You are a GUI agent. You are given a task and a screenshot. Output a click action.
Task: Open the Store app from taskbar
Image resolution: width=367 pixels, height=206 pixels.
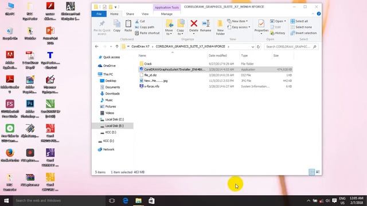[x=151, y=201]
